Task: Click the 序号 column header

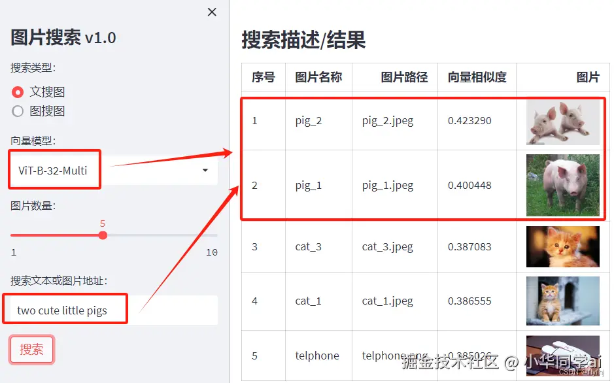Action: [x=263, y=77]
